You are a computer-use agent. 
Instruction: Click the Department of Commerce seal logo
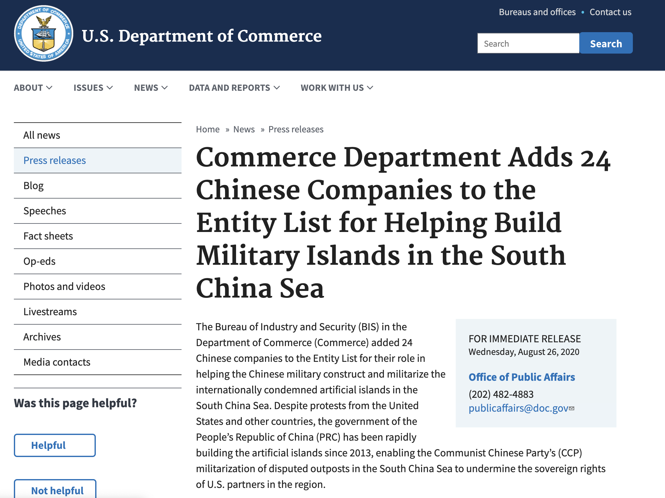[43, 33]
